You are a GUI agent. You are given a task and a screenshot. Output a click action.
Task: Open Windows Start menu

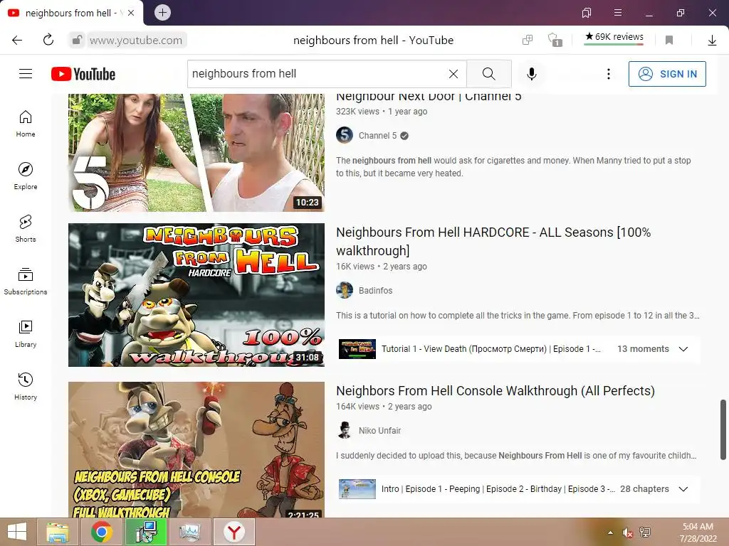pyautogui.click(x=17, y=532)
